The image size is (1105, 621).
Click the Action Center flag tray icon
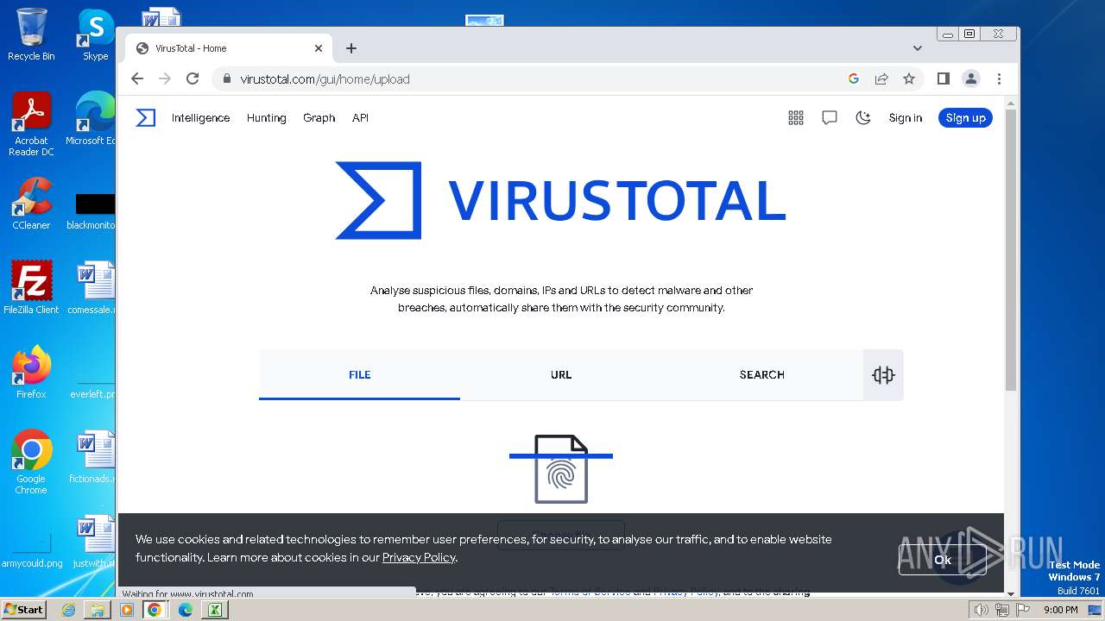(x=1023, y=610)
